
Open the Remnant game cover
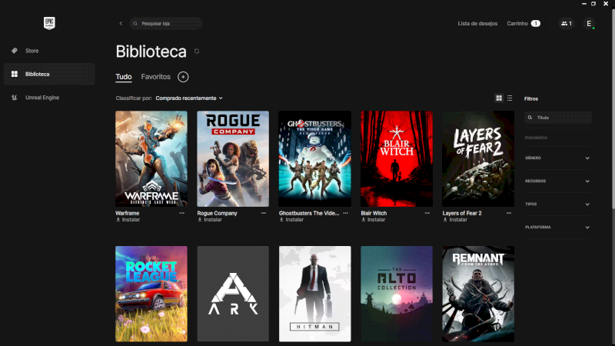pyautogui.click(x=478, y=294)
